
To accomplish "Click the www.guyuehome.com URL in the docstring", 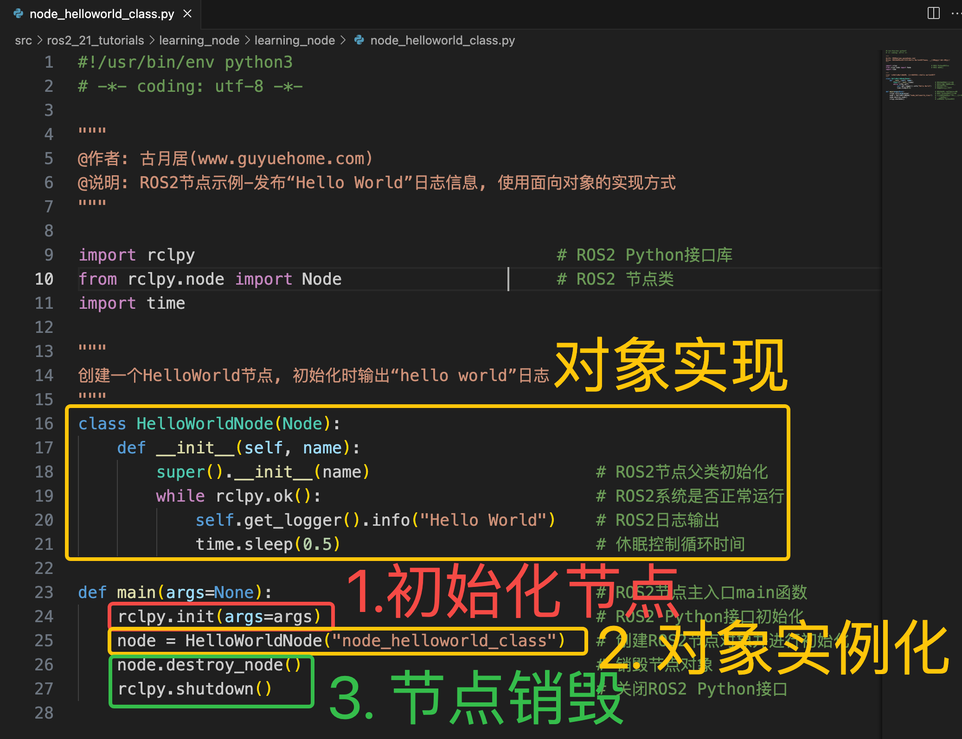I will click(x=282, y=159).
